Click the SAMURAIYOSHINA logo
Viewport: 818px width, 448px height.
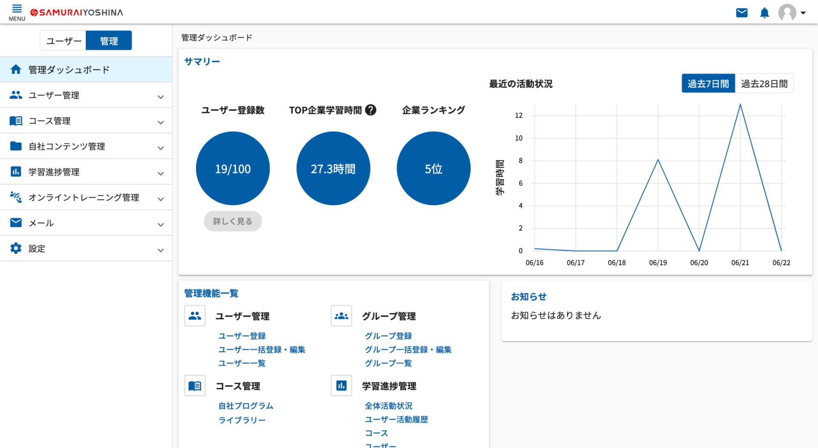(x=77, y=12)
